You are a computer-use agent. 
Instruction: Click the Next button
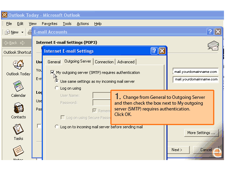pos(178,150)
